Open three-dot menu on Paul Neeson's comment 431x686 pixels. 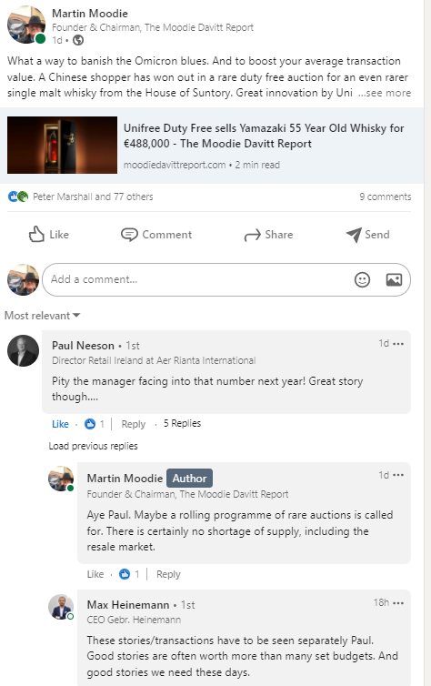398,344
